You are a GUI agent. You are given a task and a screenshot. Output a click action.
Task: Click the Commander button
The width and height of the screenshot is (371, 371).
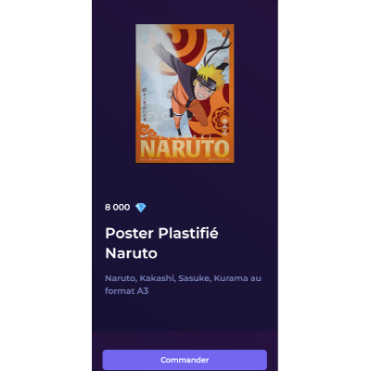185,360
